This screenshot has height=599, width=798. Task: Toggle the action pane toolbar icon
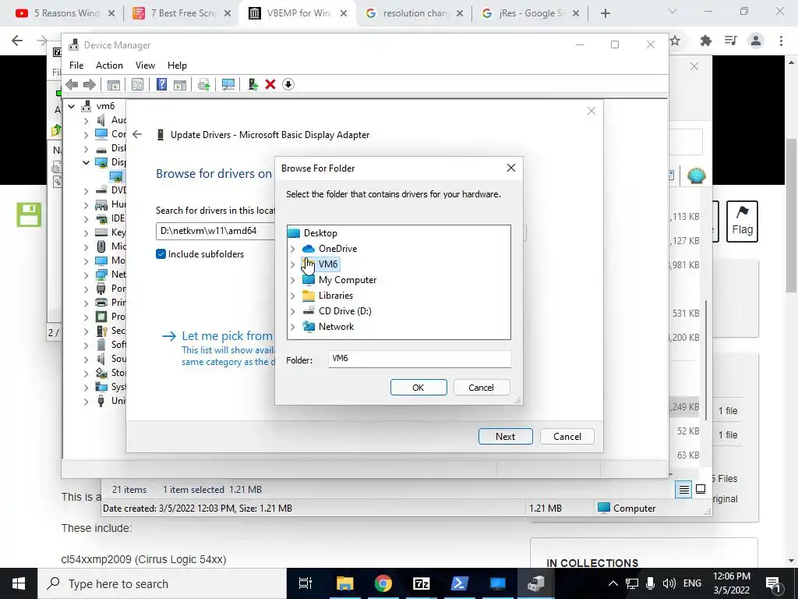pos(180,84)
